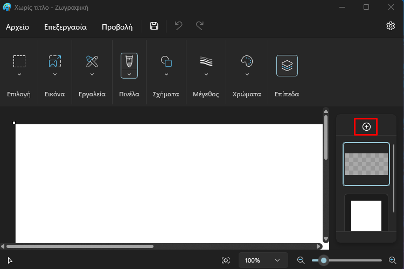404x269 pixels.
Task: Click the Save (floppy disk) icon
Action: (154, 26)
